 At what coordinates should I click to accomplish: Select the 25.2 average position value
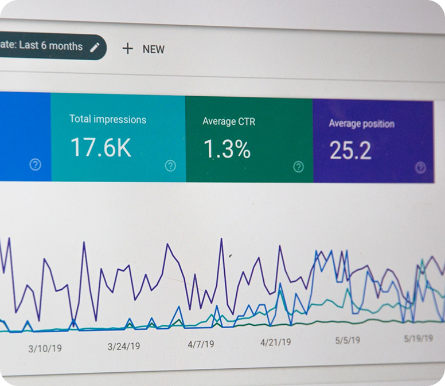coord(350,151)
